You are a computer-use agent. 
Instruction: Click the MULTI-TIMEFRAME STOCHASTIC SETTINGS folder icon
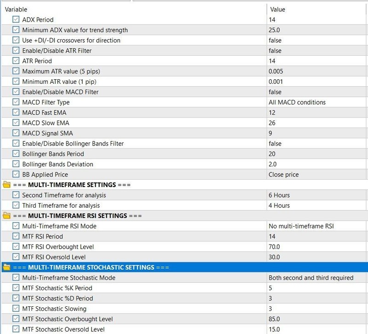pos(6,267)
